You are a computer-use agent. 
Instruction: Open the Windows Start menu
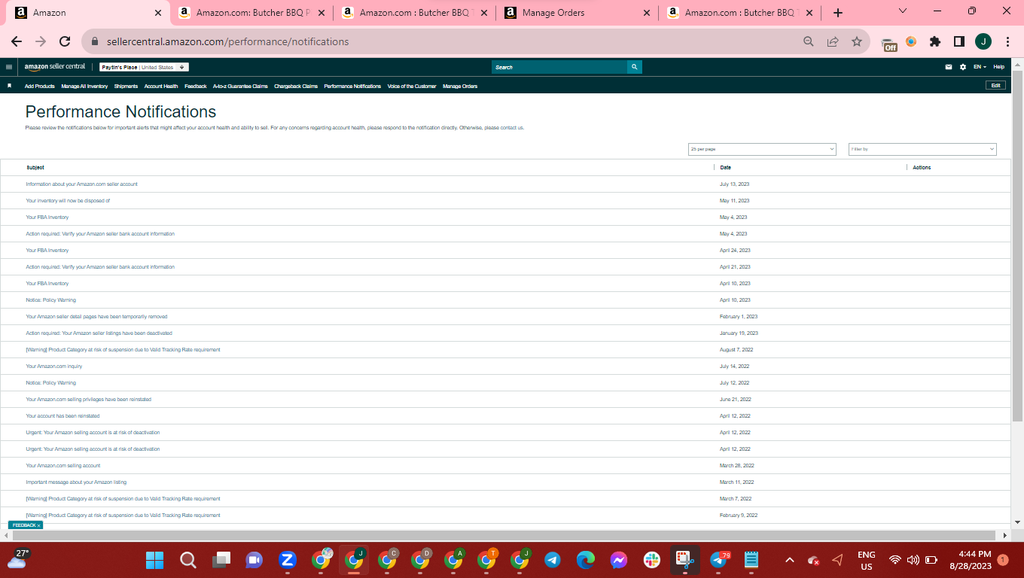tap(154, 560)
